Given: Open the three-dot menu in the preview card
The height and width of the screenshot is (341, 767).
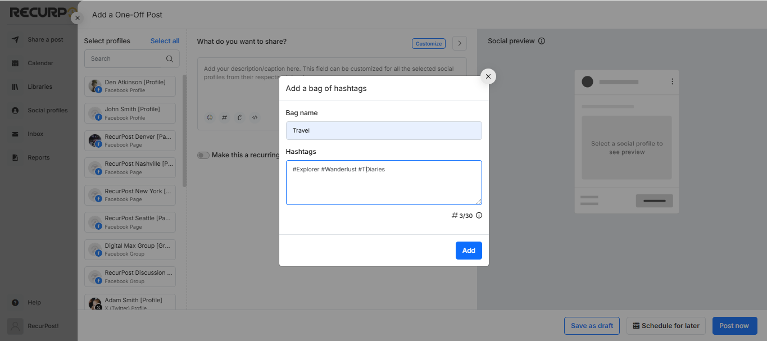Looking at the screenshot, I should tap(673, 81).
